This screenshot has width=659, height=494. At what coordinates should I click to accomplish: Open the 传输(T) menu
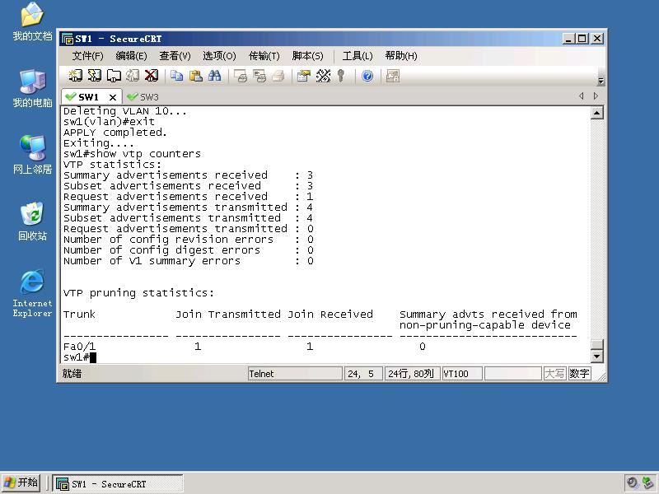[x=264, y=56]
